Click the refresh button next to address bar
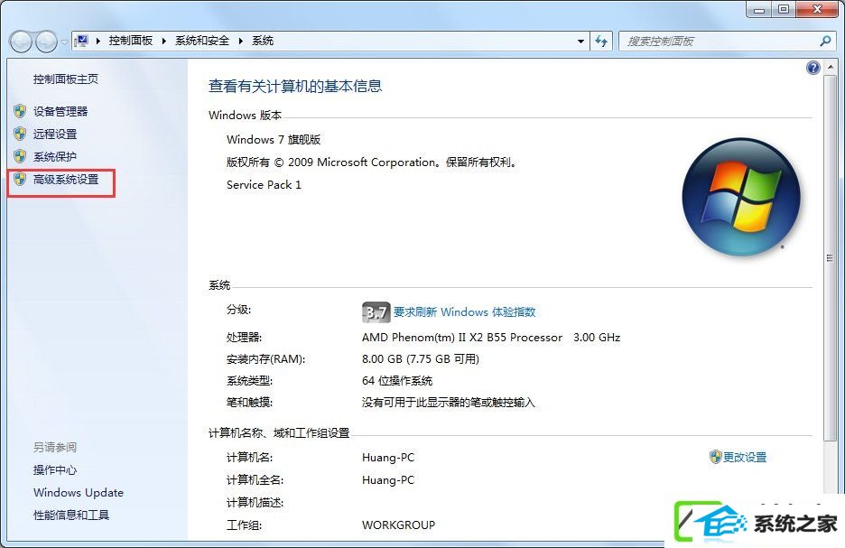Screen dimensions: 845x548 tap(601, 41)
